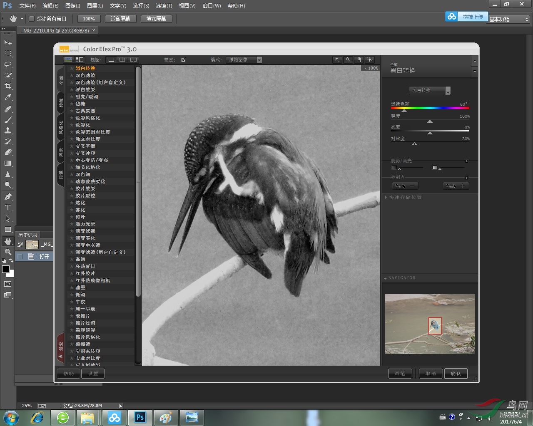Click the 画笔 button
Screen dimensions: 533x426
tap(400, 374)
